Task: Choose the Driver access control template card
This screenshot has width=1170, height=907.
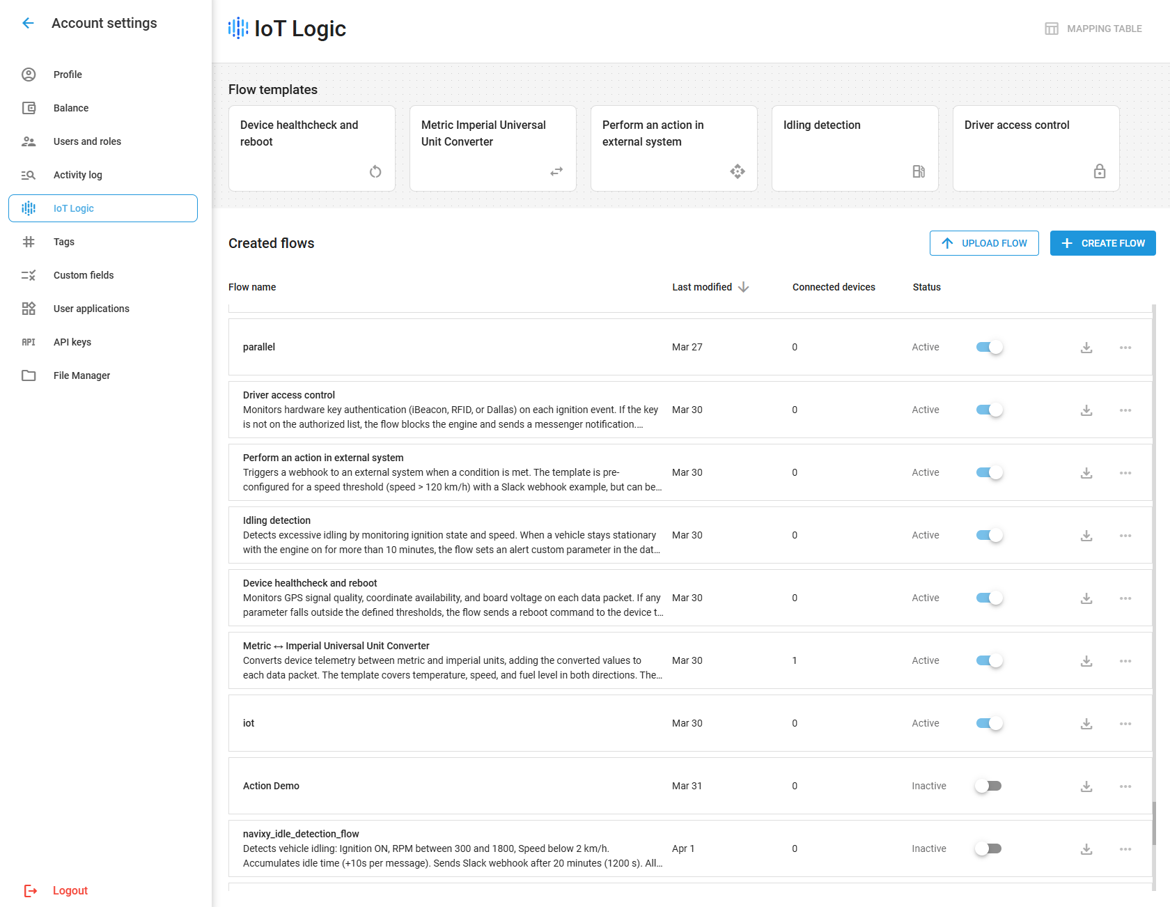Action: coord(1036,148)
